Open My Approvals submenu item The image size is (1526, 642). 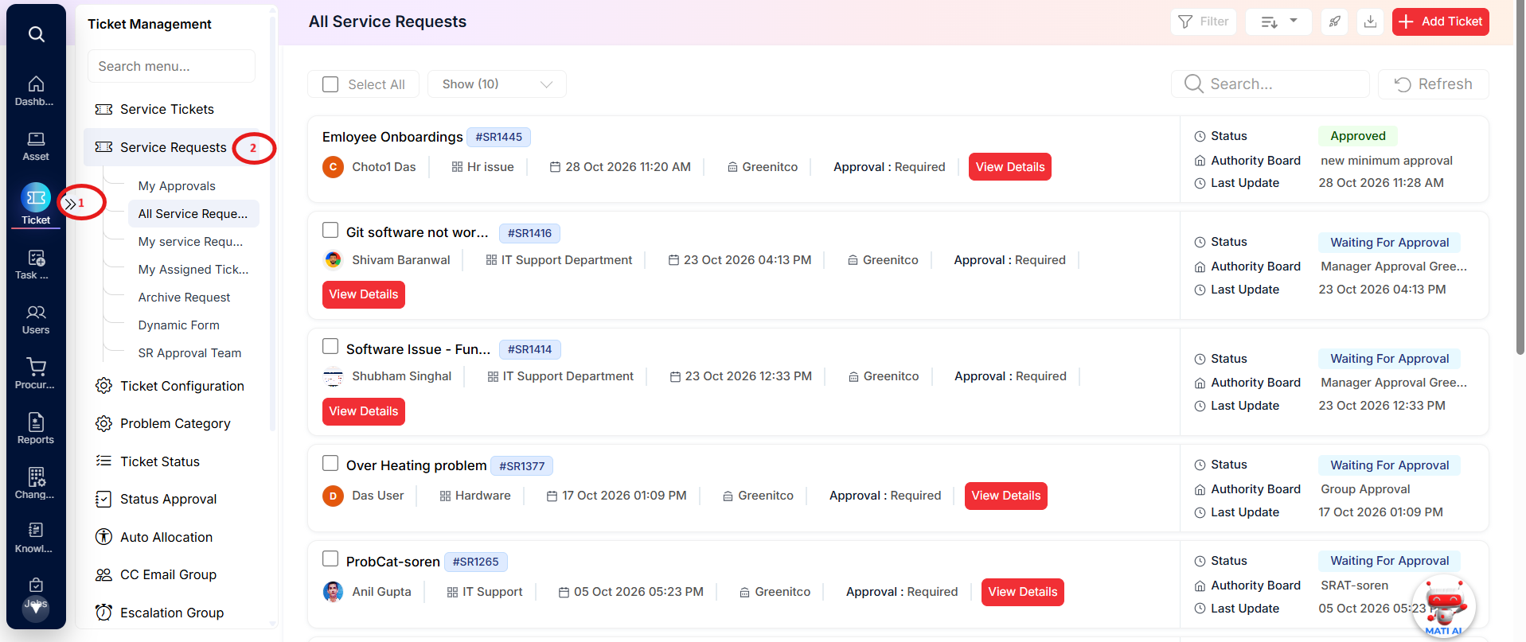[177, 185]
